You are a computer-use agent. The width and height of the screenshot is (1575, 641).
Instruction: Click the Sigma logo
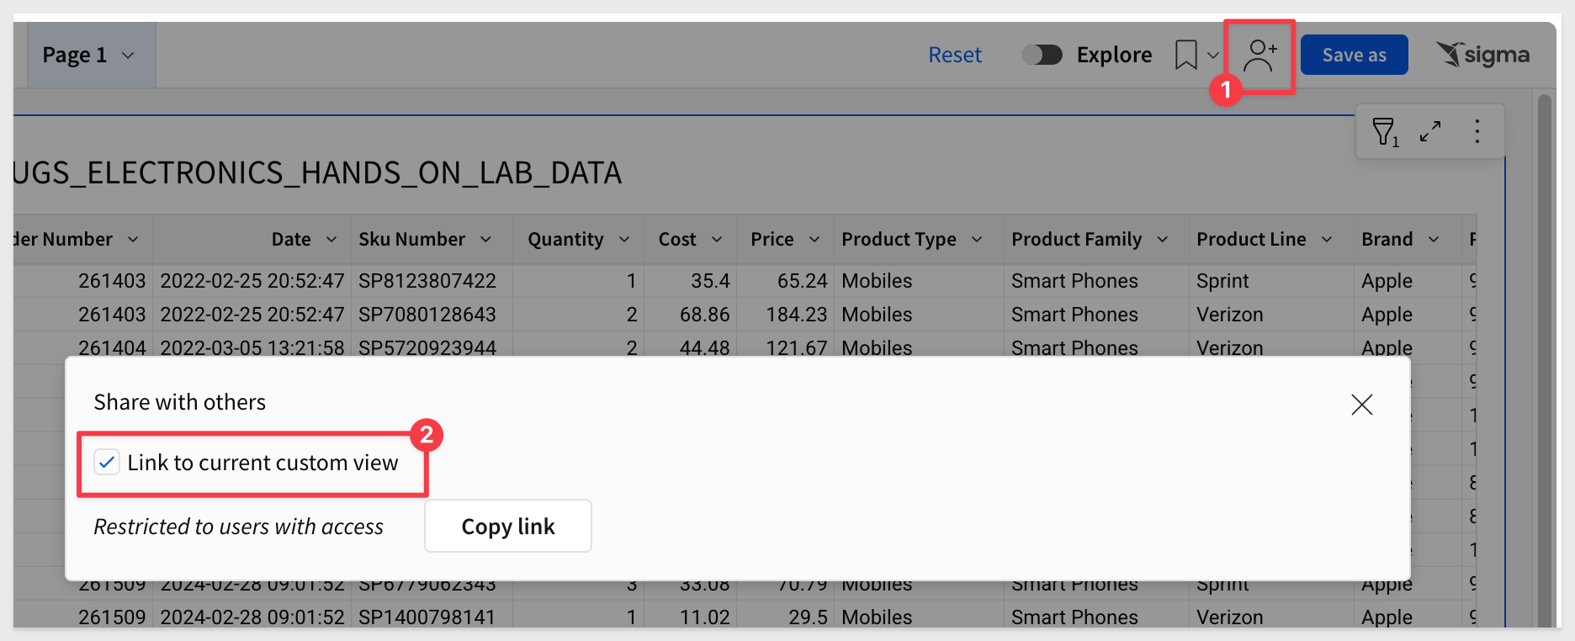click(1482, 55)
